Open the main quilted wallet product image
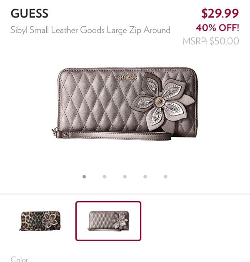 [125, 103]
